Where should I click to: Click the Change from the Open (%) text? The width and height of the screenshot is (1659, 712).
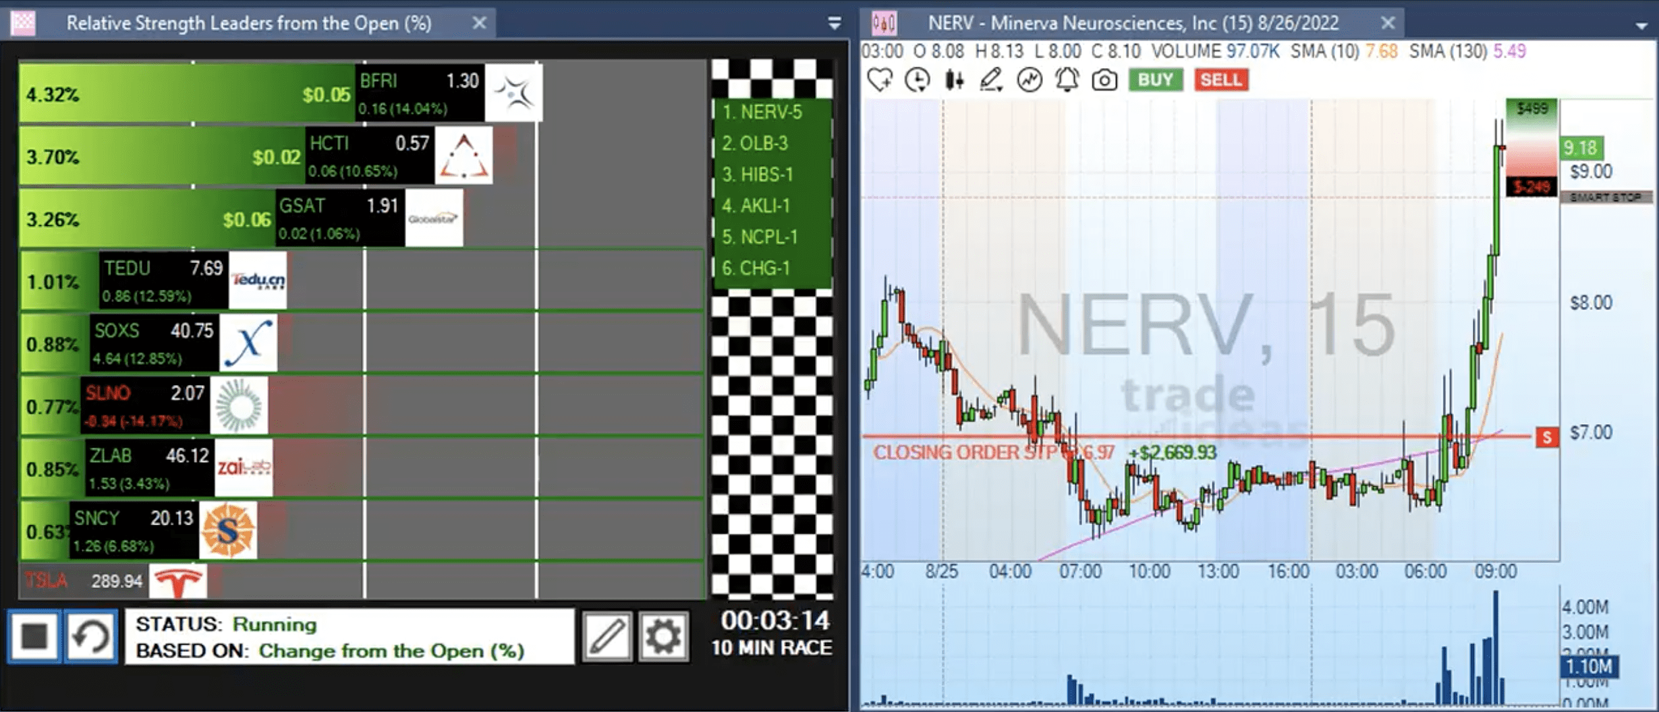pos(391,651)
